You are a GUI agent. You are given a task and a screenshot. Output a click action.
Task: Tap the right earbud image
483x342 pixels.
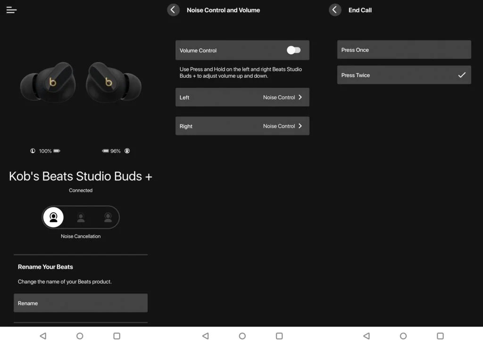pos(113,82)
